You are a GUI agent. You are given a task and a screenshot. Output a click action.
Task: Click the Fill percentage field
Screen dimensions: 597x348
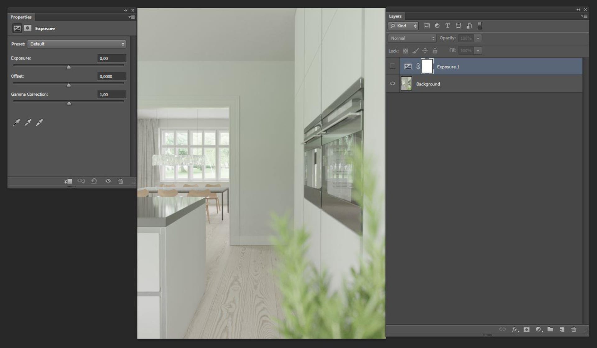pos(466,50)
